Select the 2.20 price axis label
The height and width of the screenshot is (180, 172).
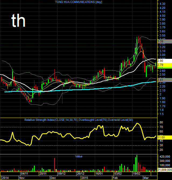(162, 86)
